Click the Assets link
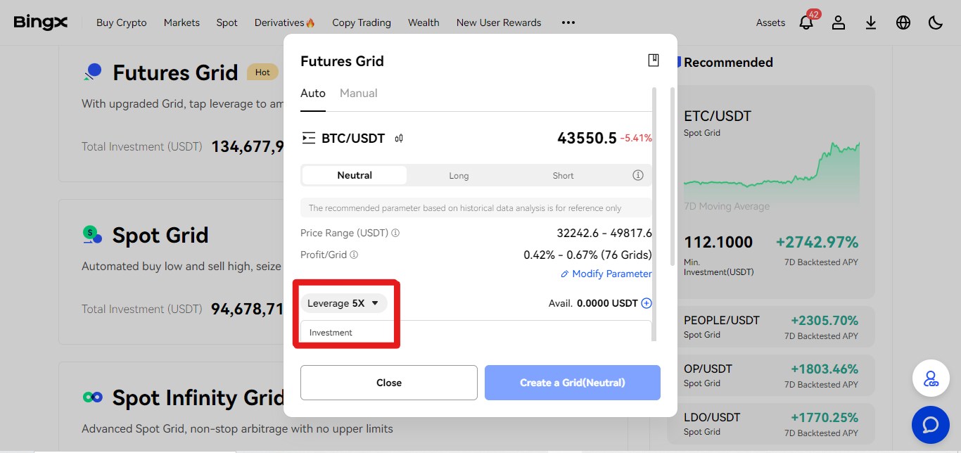Screen dimensions: 961x453 tap(770, 23)
